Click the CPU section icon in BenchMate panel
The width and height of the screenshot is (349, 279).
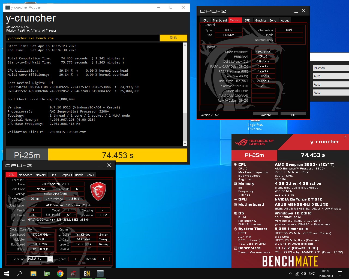pyautogui.click(x=235, y=165)
